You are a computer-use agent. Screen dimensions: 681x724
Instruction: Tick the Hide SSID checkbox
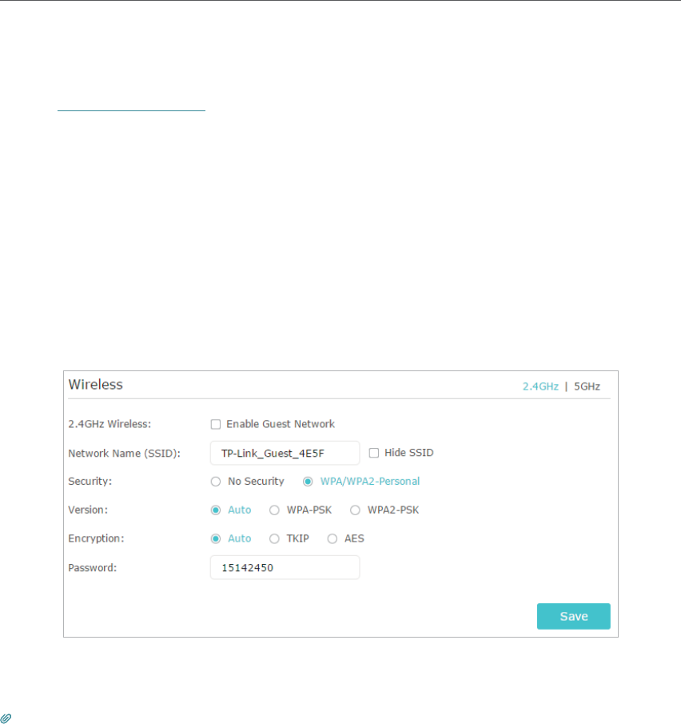(374, 453)
